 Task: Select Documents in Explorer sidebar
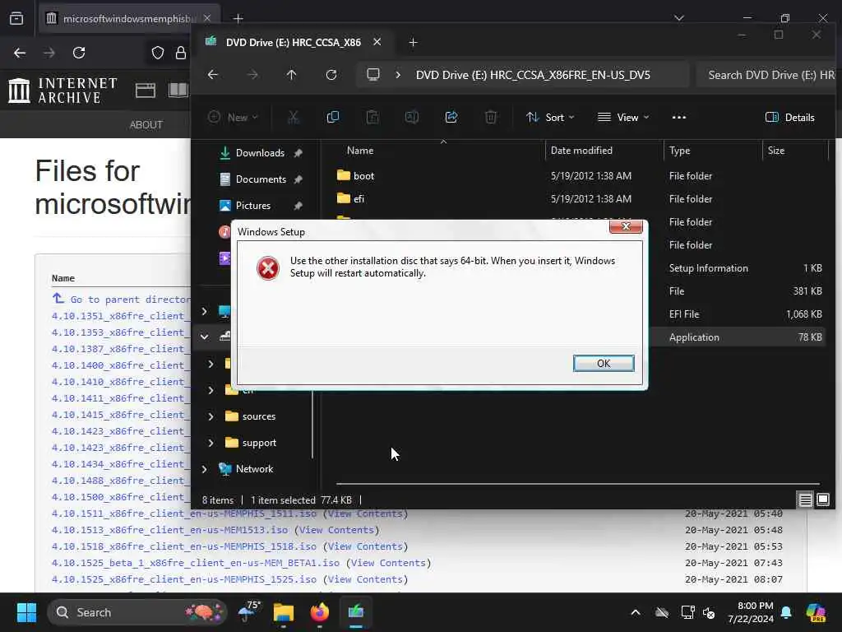261,179
